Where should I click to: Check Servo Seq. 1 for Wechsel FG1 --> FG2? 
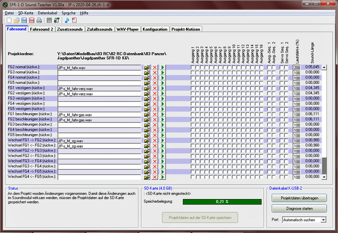[281, 141]
